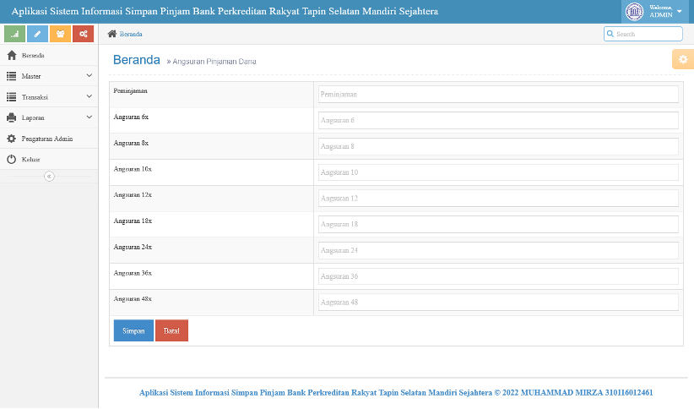Click the Angsuran 36x label
The height and width of the screenshot is (409, 694).
click(133, 273)
